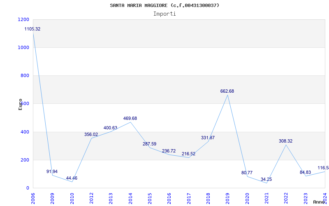Select the 2016 year label
This screenshot has width=329, height=206.
click(x=169, y=199)
